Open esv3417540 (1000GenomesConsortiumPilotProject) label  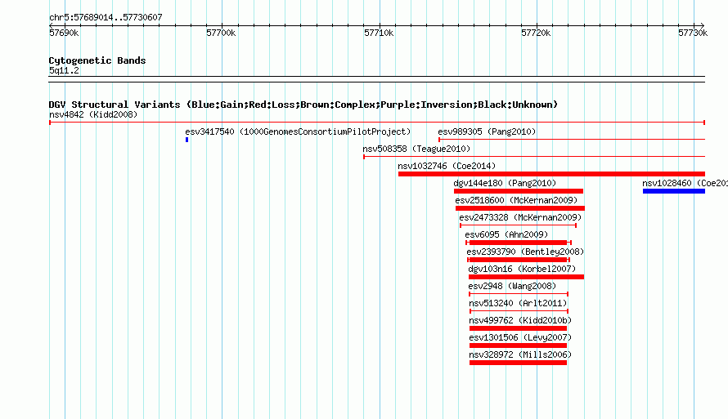point(298,131)
